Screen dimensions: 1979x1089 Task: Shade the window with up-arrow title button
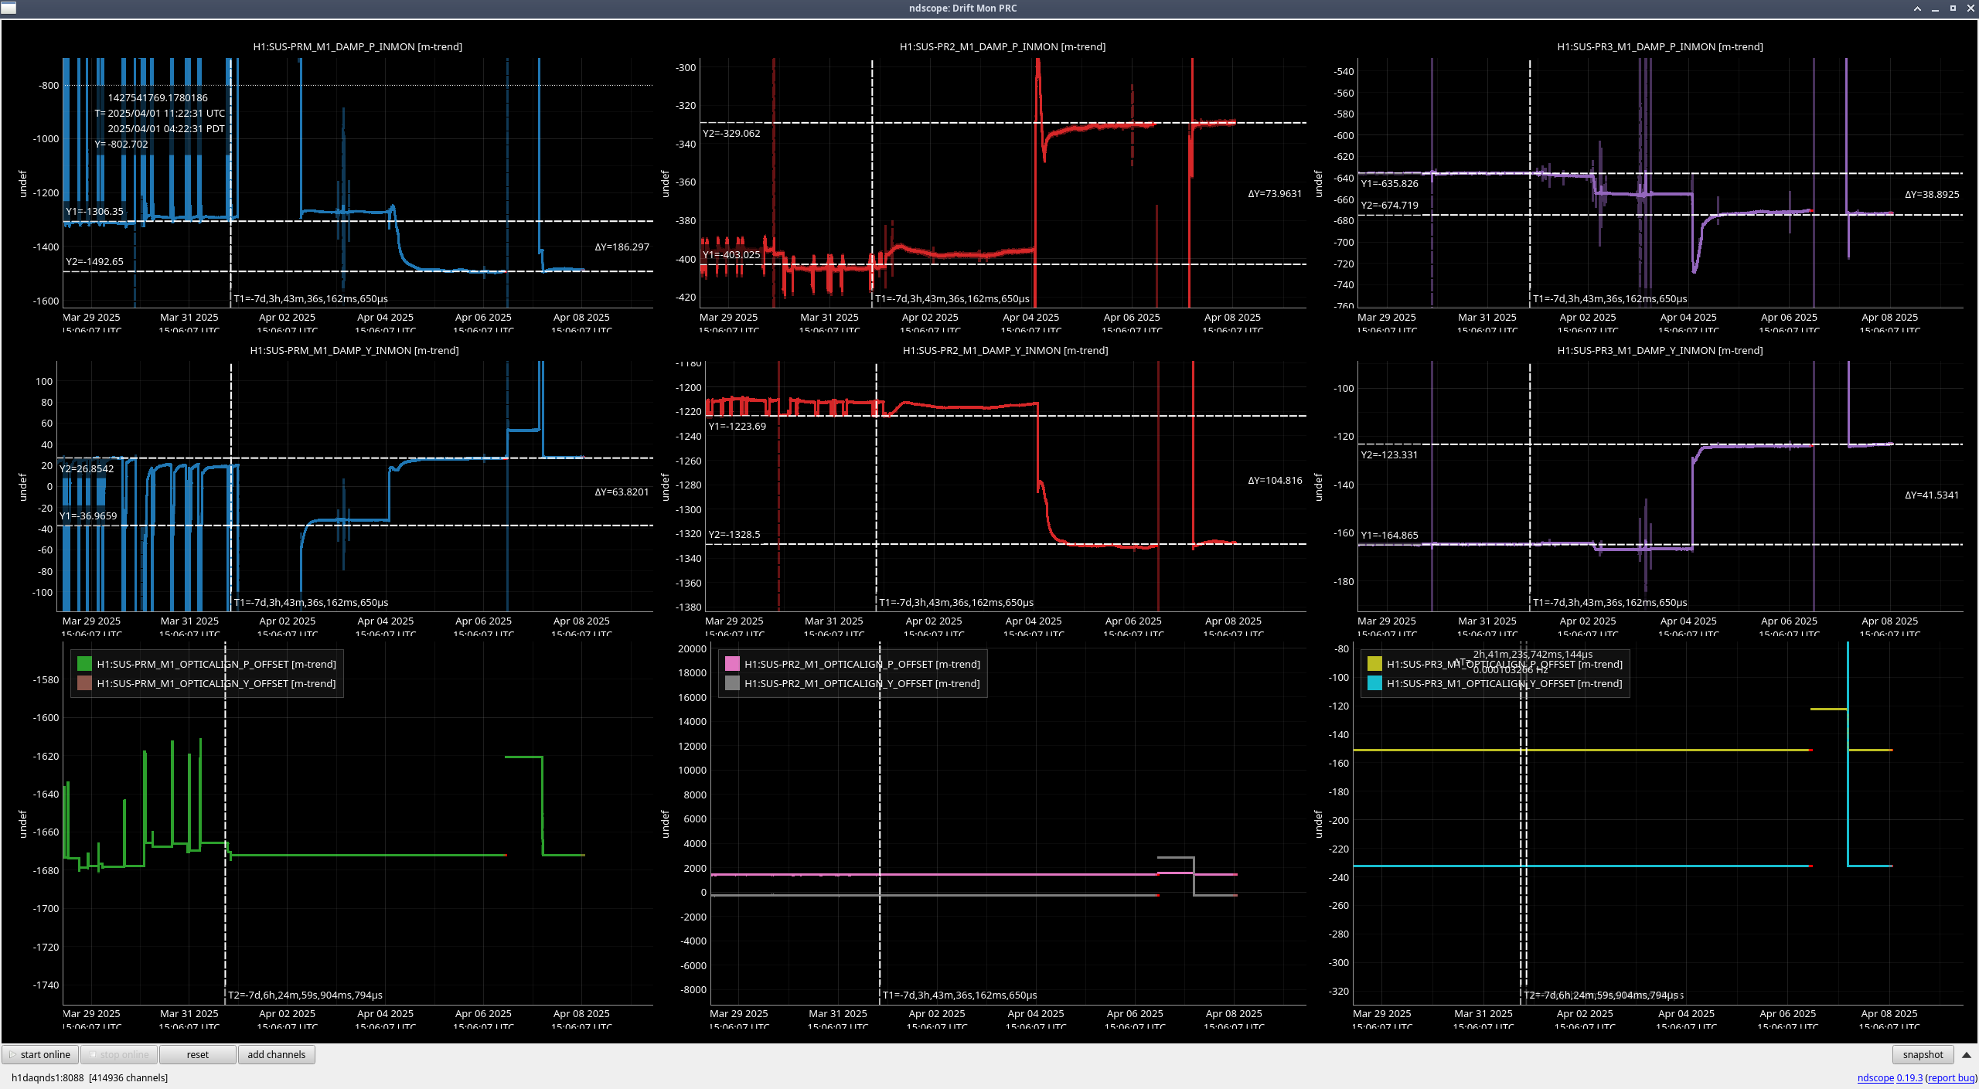coord(1917,9)
